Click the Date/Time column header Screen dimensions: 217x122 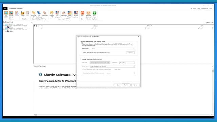coord(174,26)
